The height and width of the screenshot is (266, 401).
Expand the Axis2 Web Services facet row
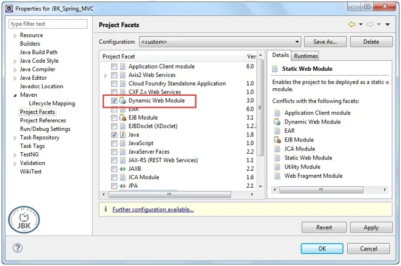[x=105, y=76]
